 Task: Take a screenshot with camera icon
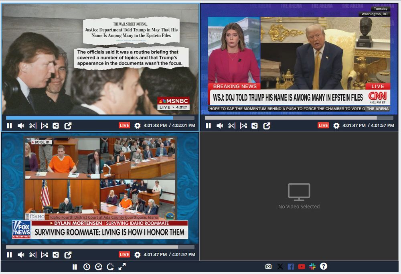pos(268,267)
